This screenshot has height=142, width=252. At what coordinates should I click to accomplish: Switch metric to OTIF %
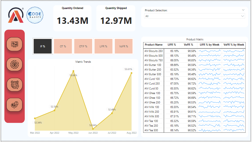(x=83, y=46)
